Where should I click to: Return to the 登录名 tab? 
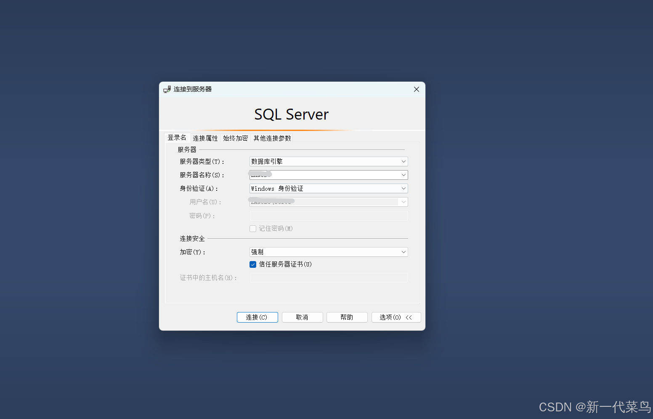(177, 137)
